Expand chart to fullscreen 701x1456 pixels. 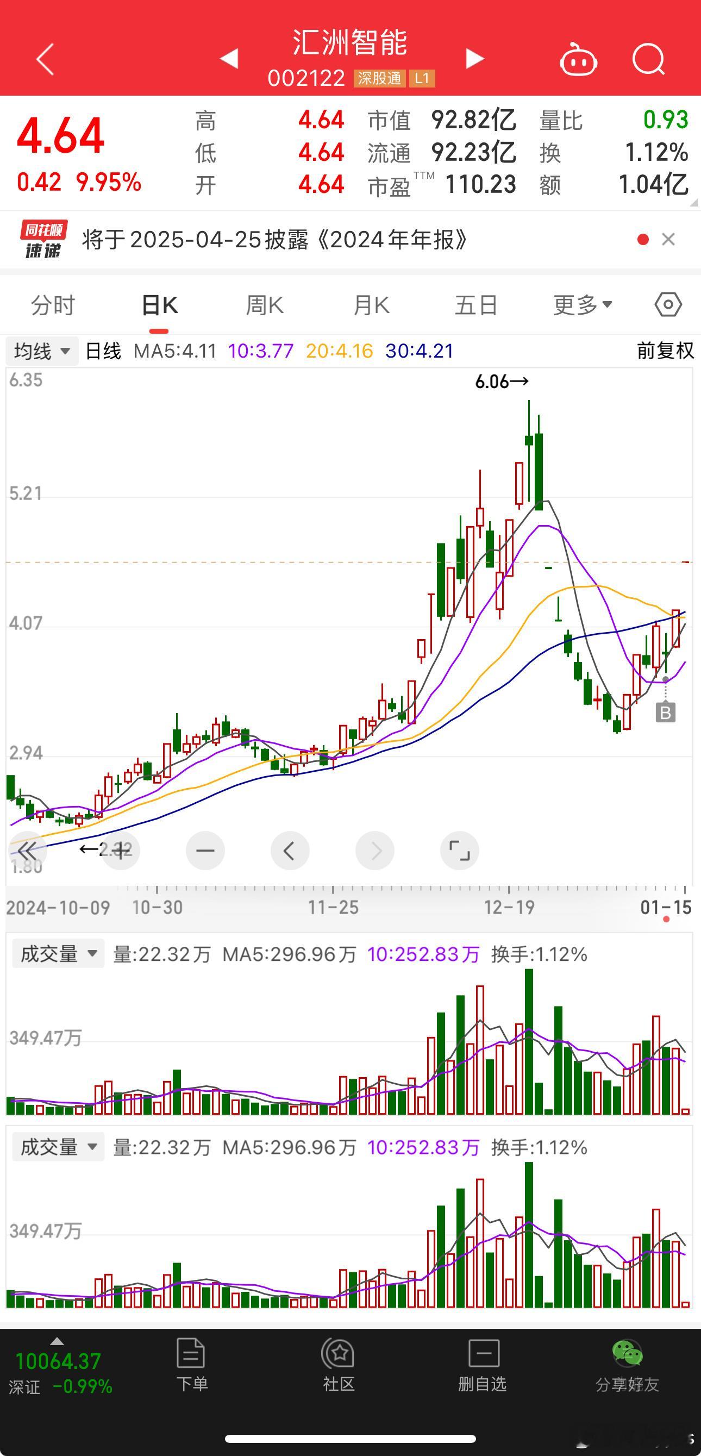460,851
